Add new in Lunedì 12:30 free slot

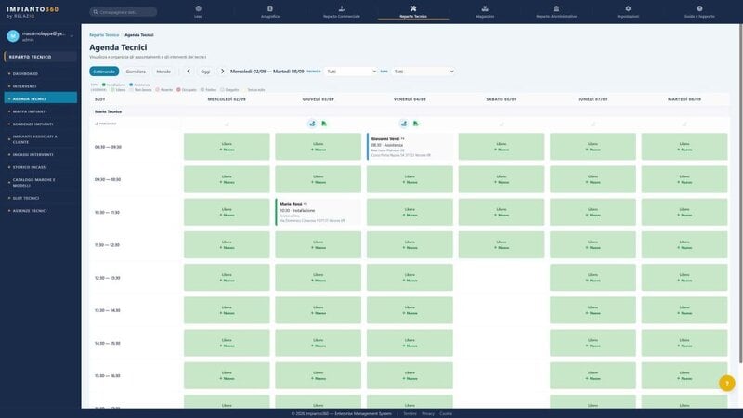pos(593,281)
